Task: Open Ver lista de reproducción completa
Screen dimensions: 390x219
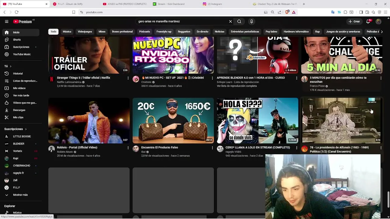Action: point(237,86)
